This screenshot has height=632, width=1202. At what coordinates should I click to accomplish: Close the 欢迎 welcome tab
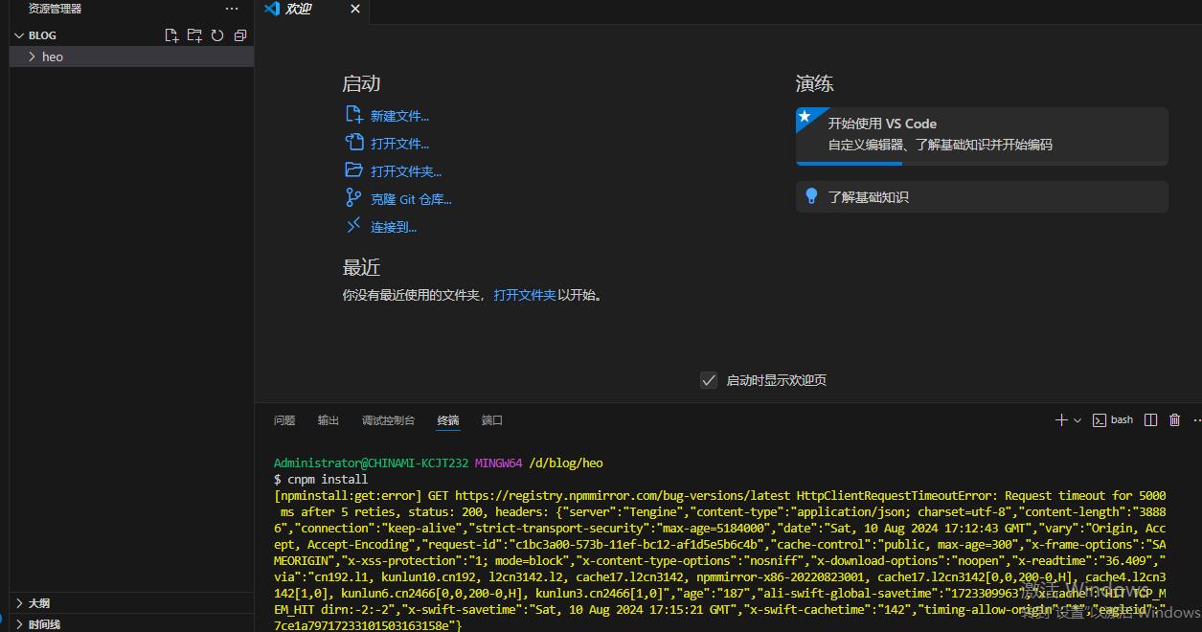355,9
